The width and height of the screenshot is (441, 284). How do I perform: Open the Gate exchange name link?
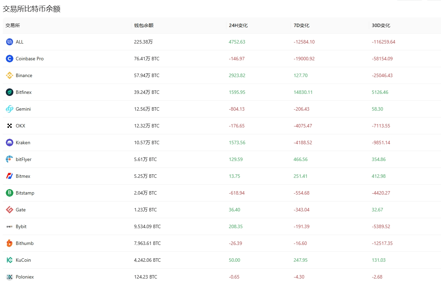coord(21,210)
